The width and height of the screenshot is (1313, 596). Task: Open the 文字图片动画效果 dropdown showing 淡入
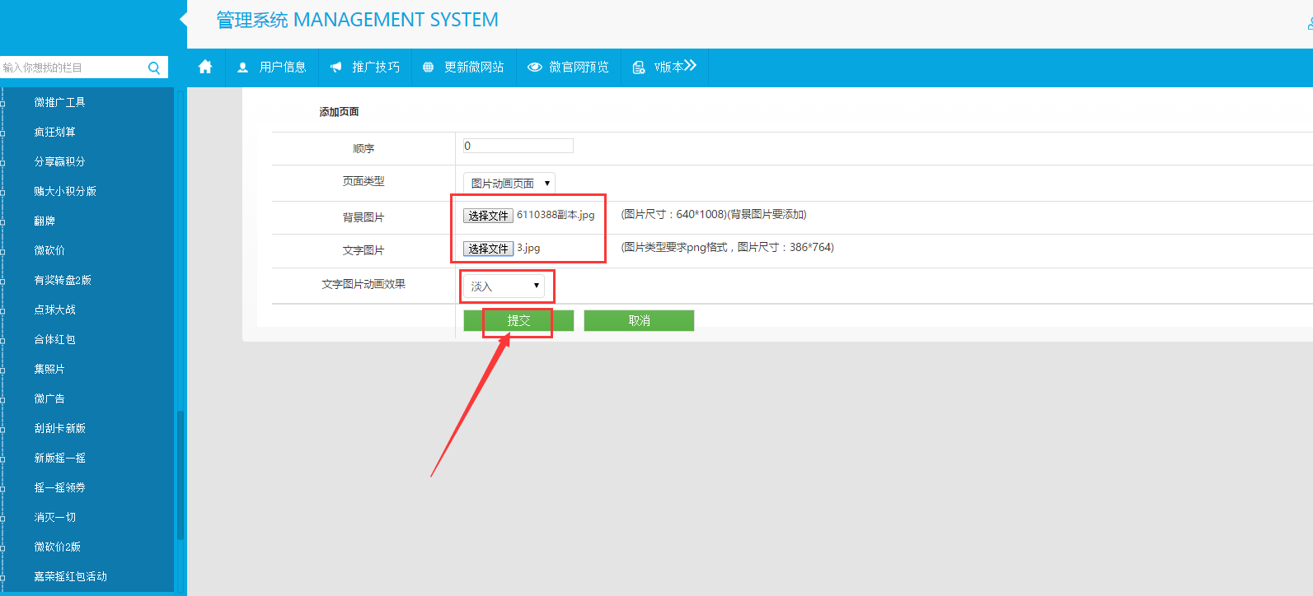(504, 286)
